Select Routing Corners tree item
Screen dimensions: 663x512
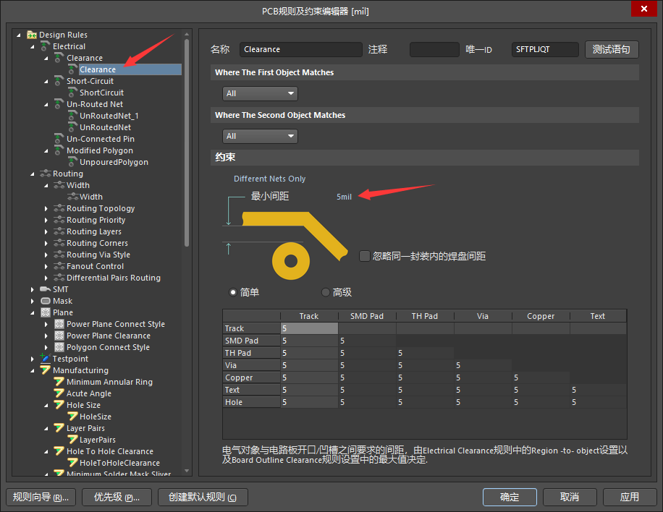97,243
